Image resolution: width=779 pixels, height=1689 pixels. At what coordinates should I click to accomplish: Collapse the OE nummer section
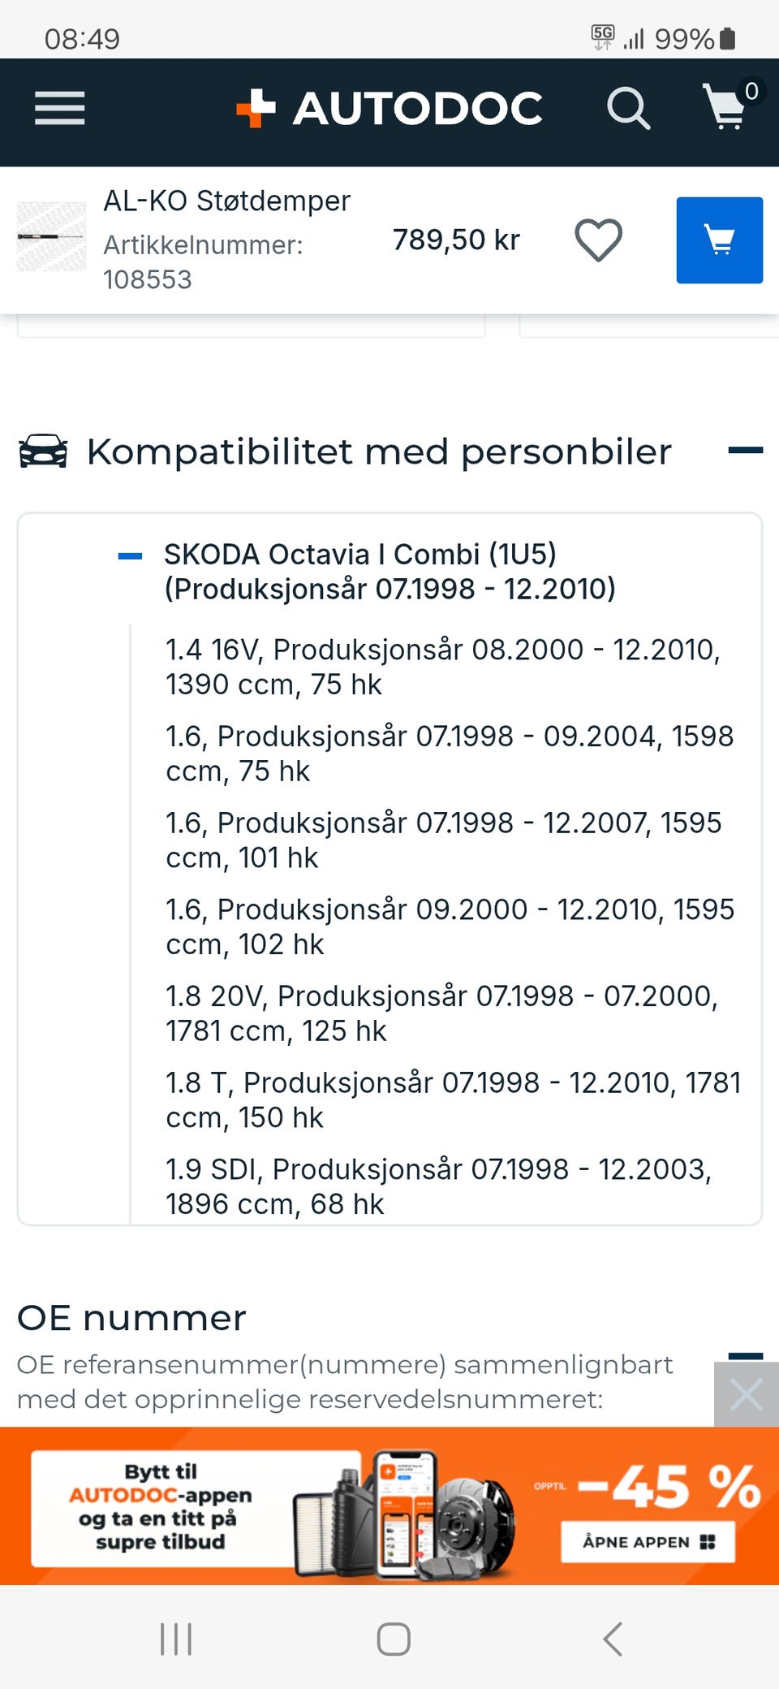[x=745, y=1355]
